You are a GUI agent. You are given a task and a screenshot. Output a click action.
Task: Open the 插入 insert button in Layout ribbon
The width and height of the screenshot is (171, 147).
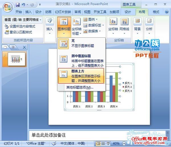tap(50, 26)
